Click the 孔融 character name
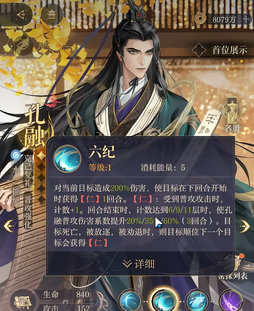This screenshot has width=254, height=311. pyautogui.click(x=35, y=125)
